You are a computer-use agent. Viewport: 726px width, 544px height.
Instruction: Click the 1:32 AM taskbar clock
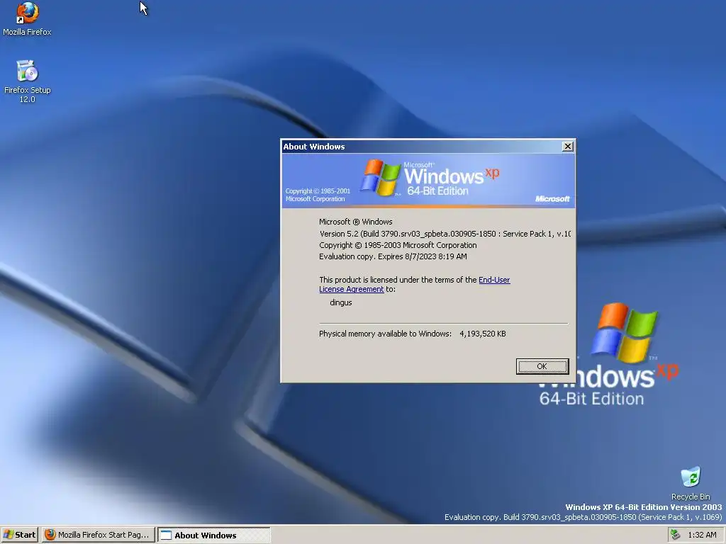tap(702, 535)
